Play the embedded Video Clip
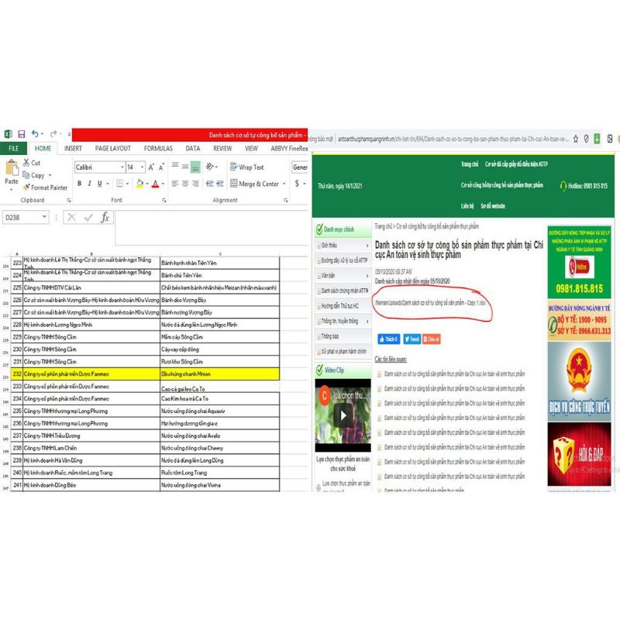The height and width of the screenshot is (620, 620). click(x=343, y=415)
